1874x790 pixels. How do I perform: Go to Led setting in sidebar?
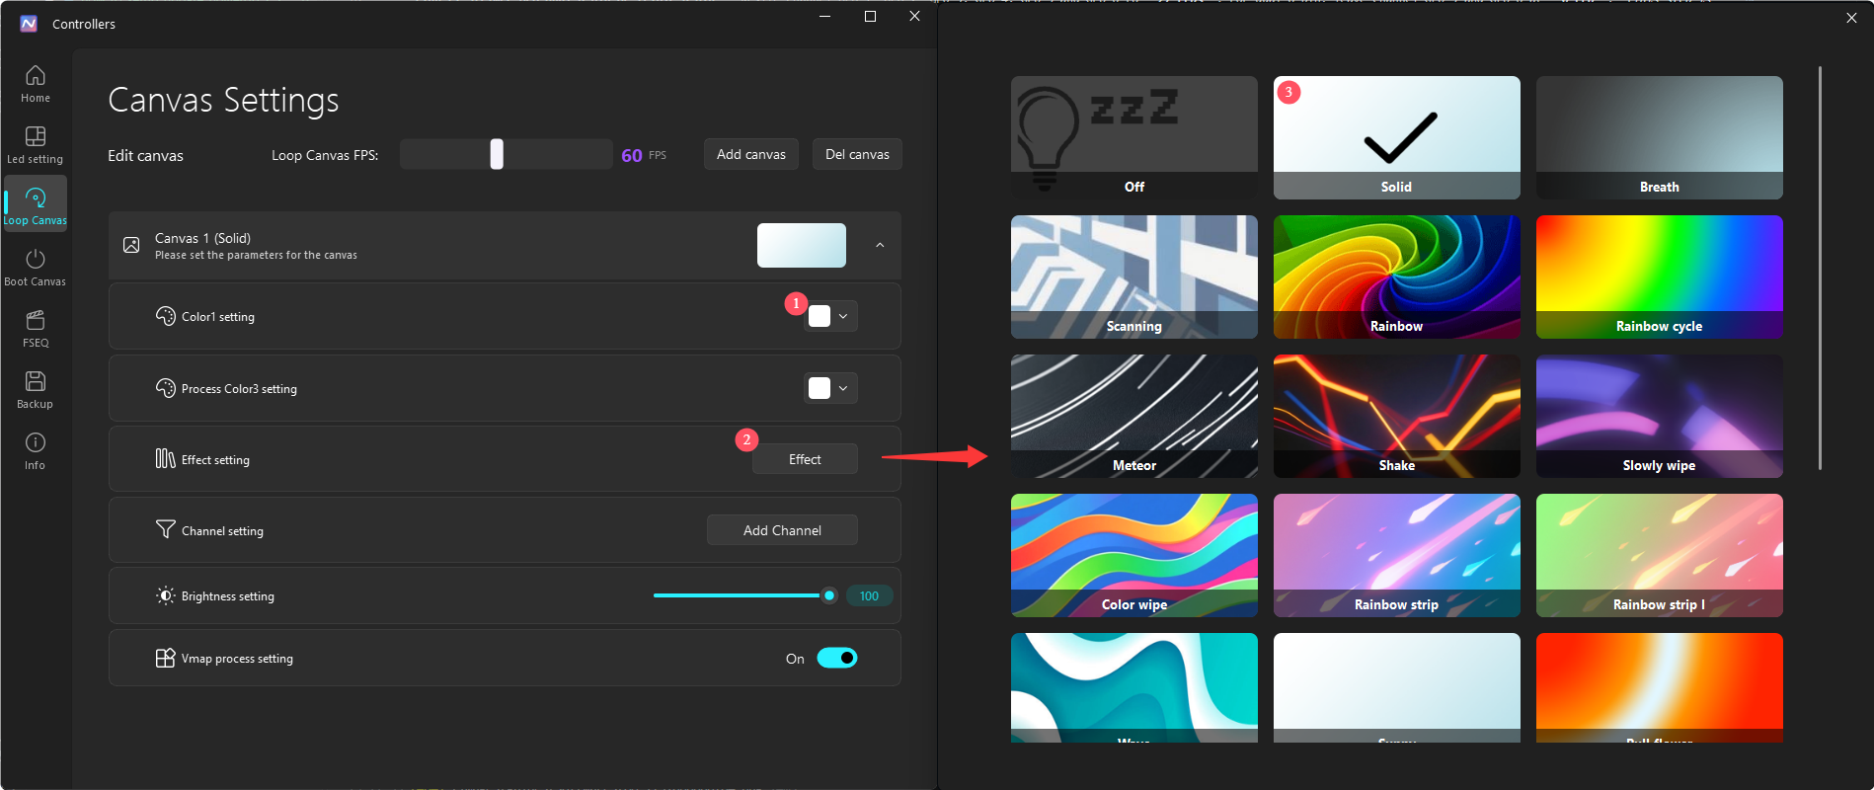pyautogui.click(x=36, y=144)
